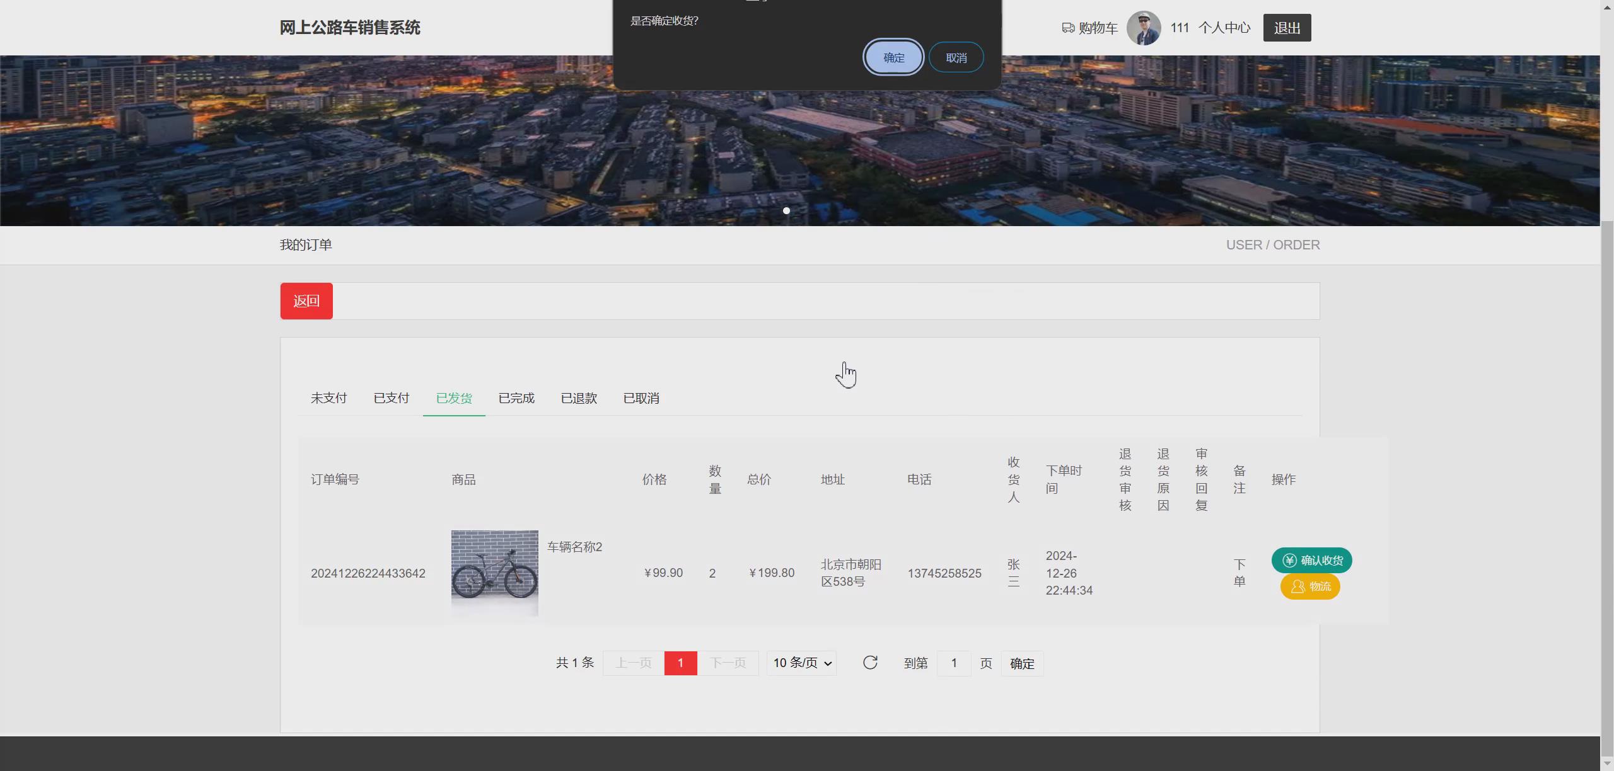Viewport: 1614px width, 771px height.
Task: Click the banner carousel indicator dot
Action: 786,210
